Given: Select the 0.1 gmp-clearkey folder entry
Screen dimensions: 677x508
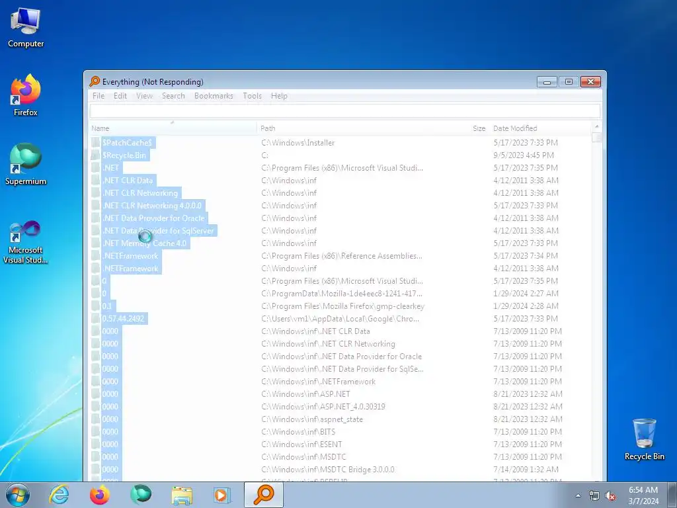Looking at the screenshot, I should click(x=106, y=306).
